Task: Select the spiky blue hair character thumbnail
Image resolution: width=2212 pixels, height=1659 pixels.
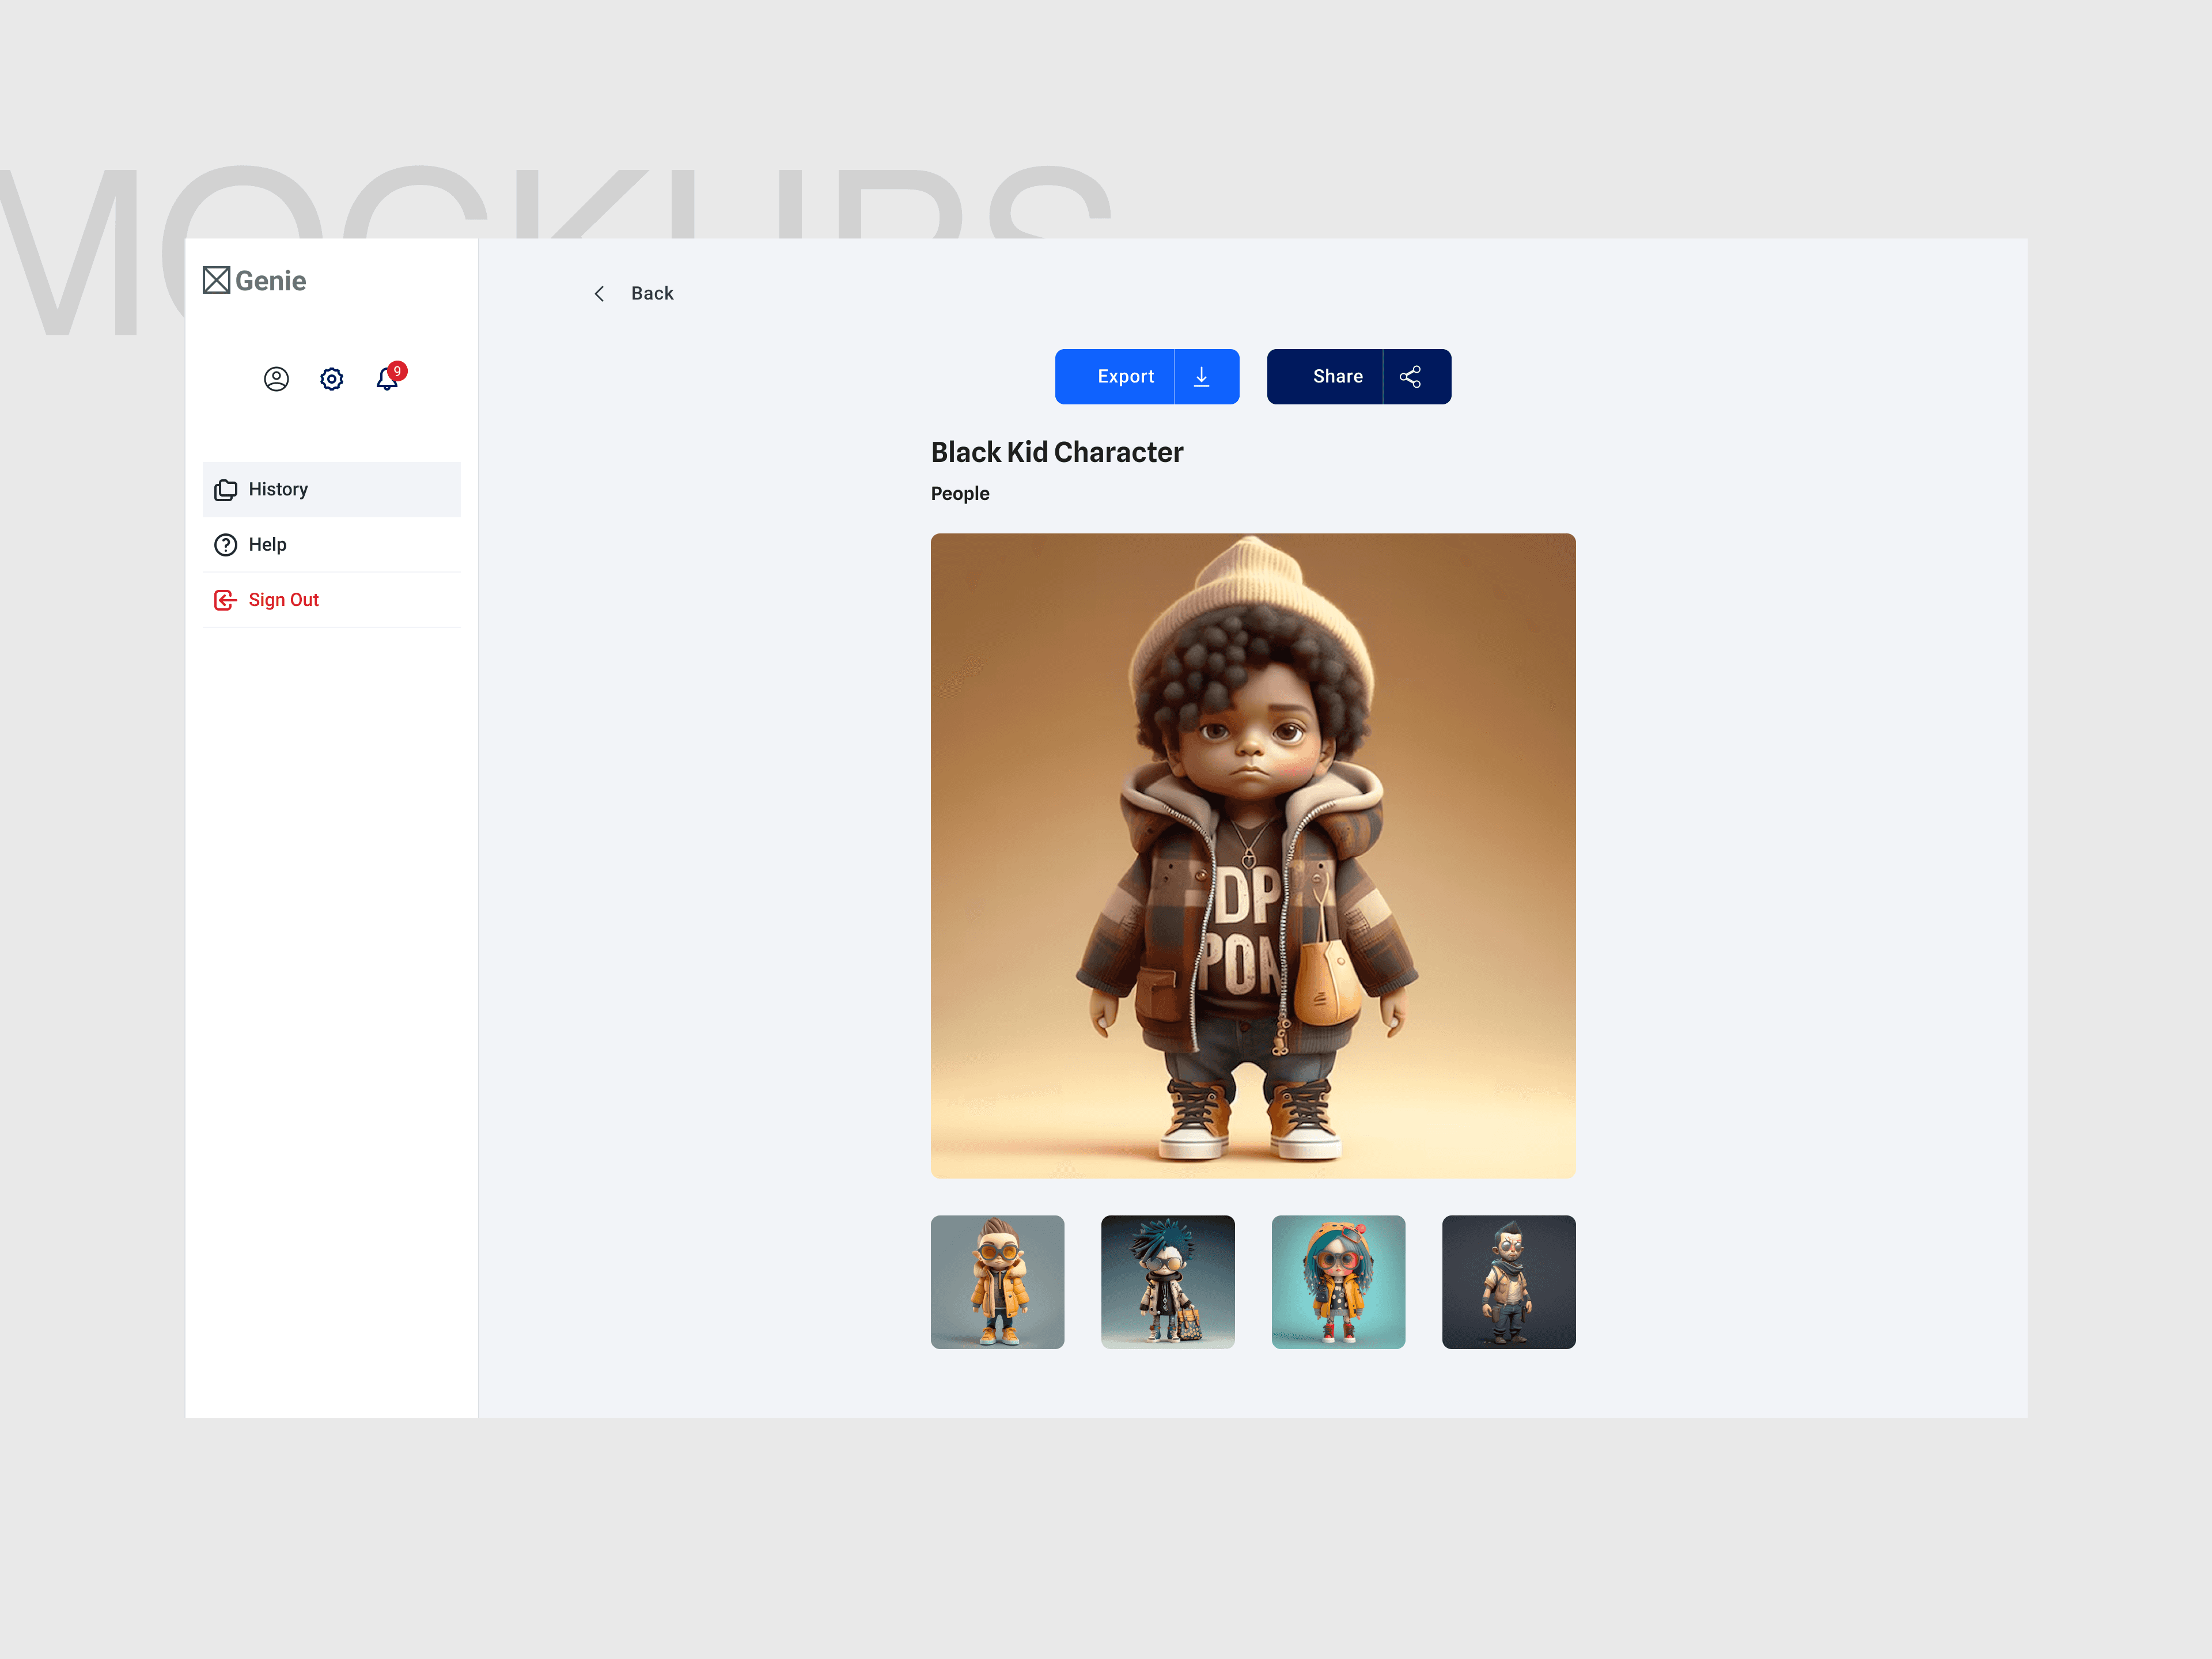Action: pyautogui.click(x=1167, y=1282)
